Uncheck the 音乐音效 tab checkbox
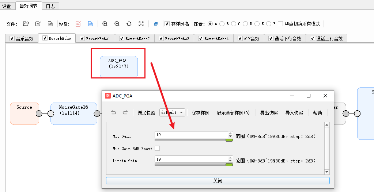 click(x=12, y=38)
